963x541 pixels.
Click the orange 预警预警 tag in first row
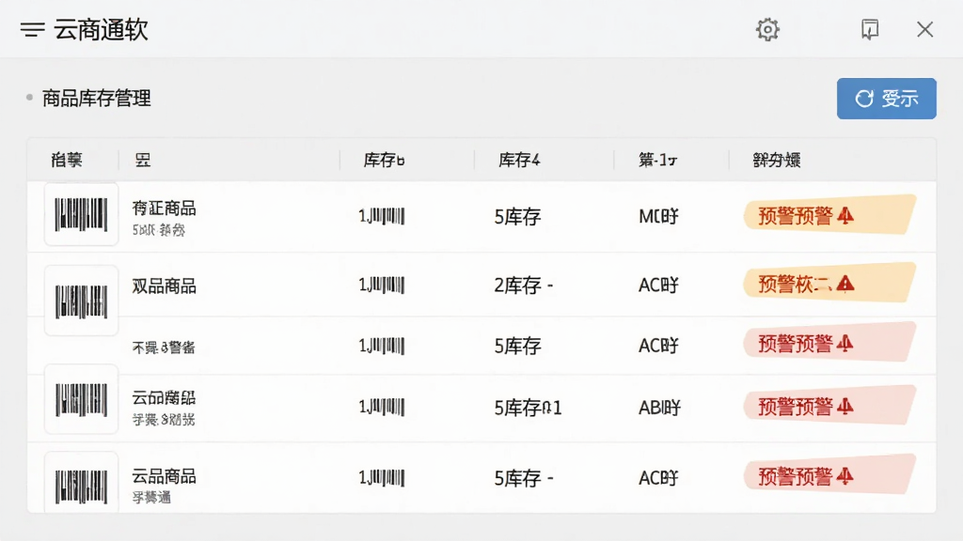829,215
